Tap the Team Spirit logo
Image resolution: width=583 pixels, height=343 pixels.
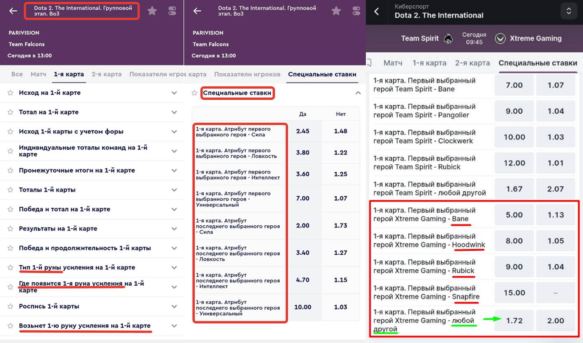coord(448,39)
